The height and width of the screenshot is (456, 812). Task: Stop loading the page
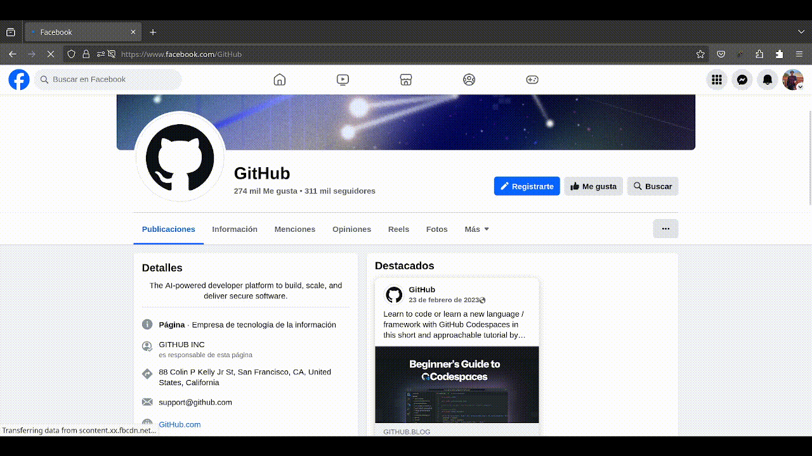51,54
